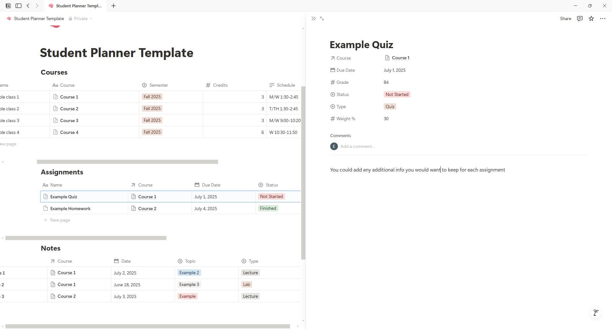Open the Share menu

565,18
